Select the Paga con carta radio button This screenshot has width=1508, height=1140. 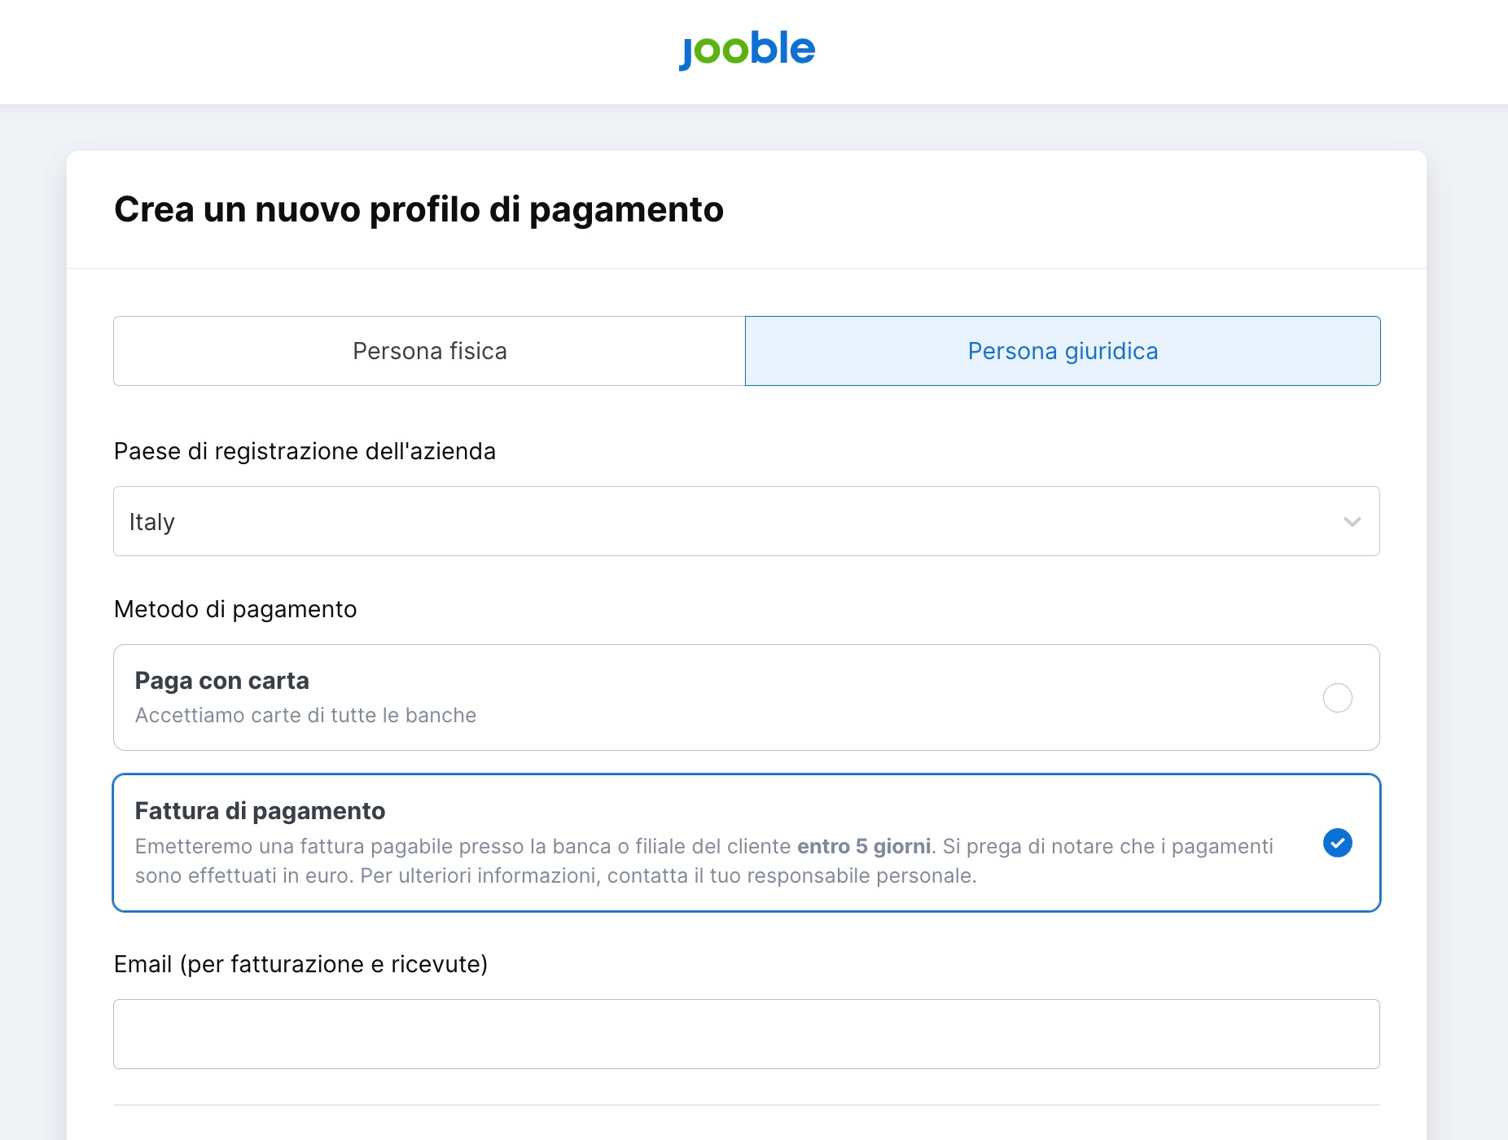(x=1337, y=698)
